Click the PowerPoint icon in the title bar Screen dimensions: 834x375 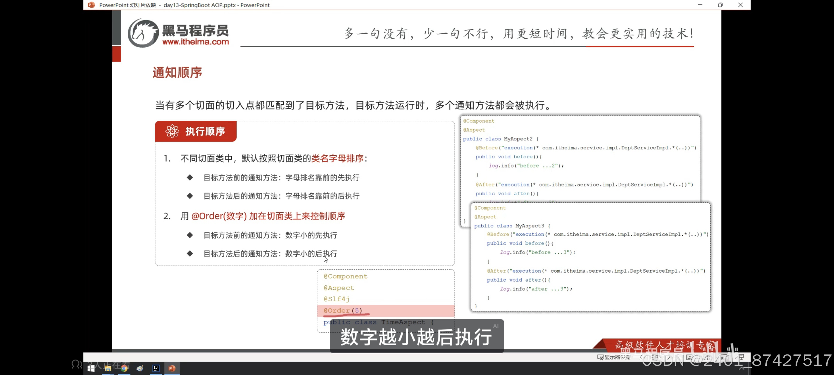pyautogui.click(x=91, y=5)
